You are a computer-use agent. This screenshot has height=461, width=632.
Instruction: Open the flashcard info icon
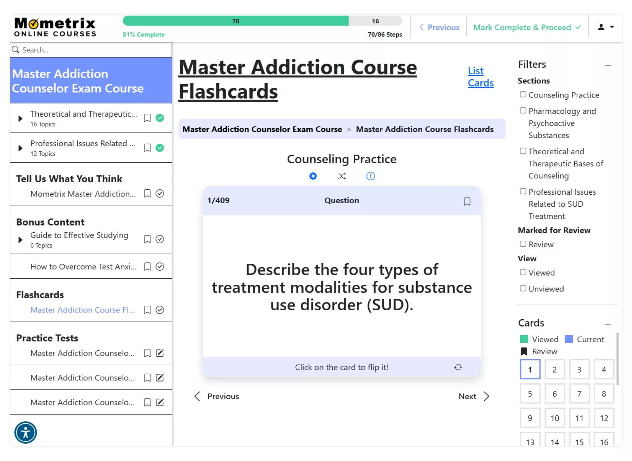(x=370, y=176)
